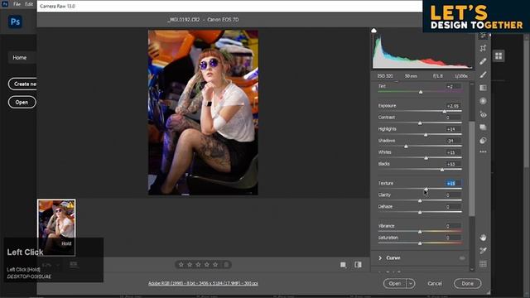The image size is (530, 298).
Task: Select Home in Photoshop sidebar
Action: (x=20, y=58)
